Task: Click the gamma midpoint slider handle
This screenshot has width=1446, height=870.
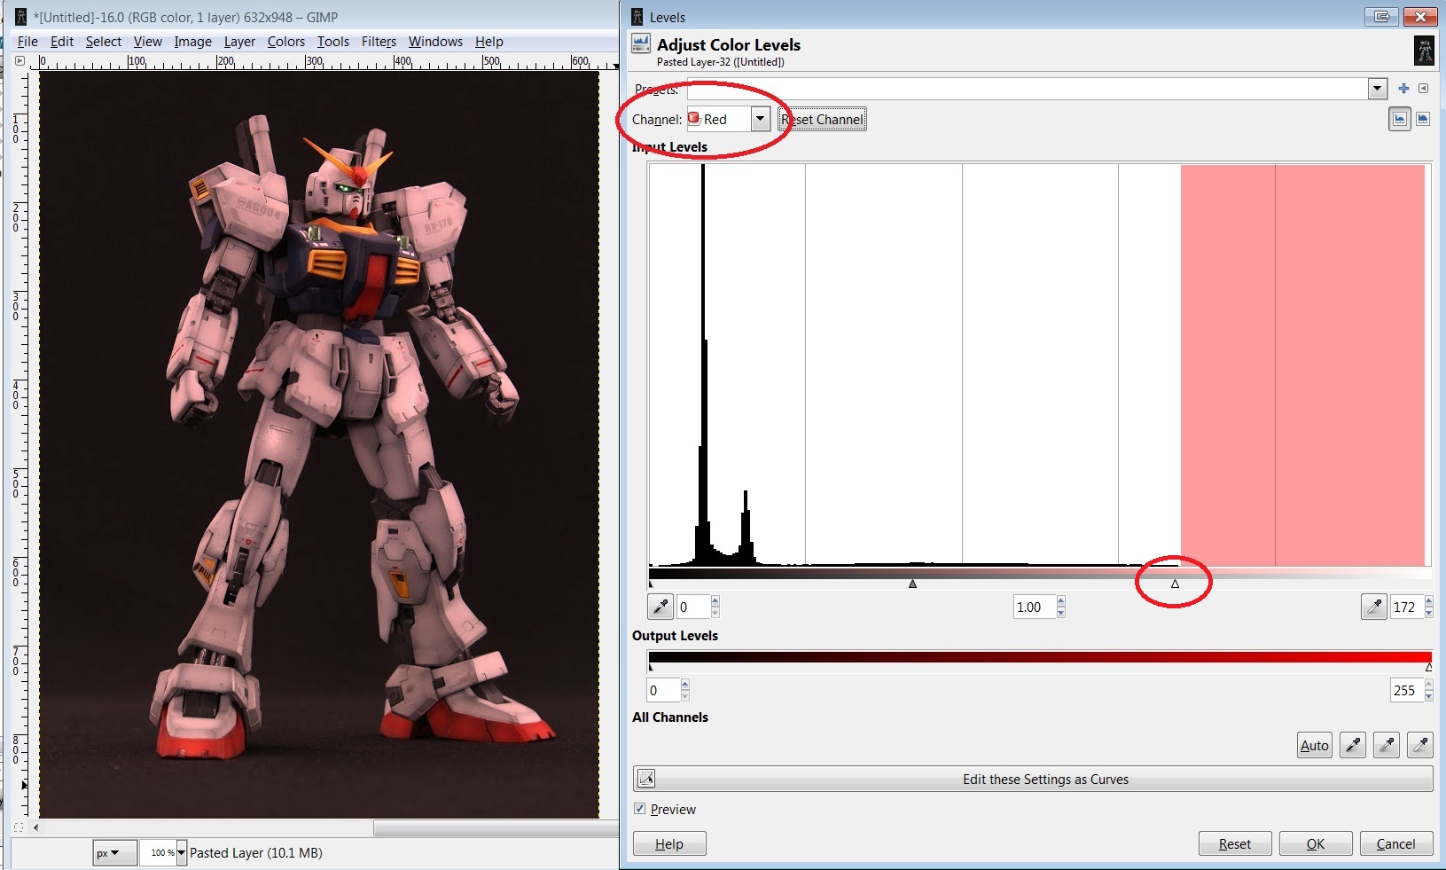Action: 912,584
